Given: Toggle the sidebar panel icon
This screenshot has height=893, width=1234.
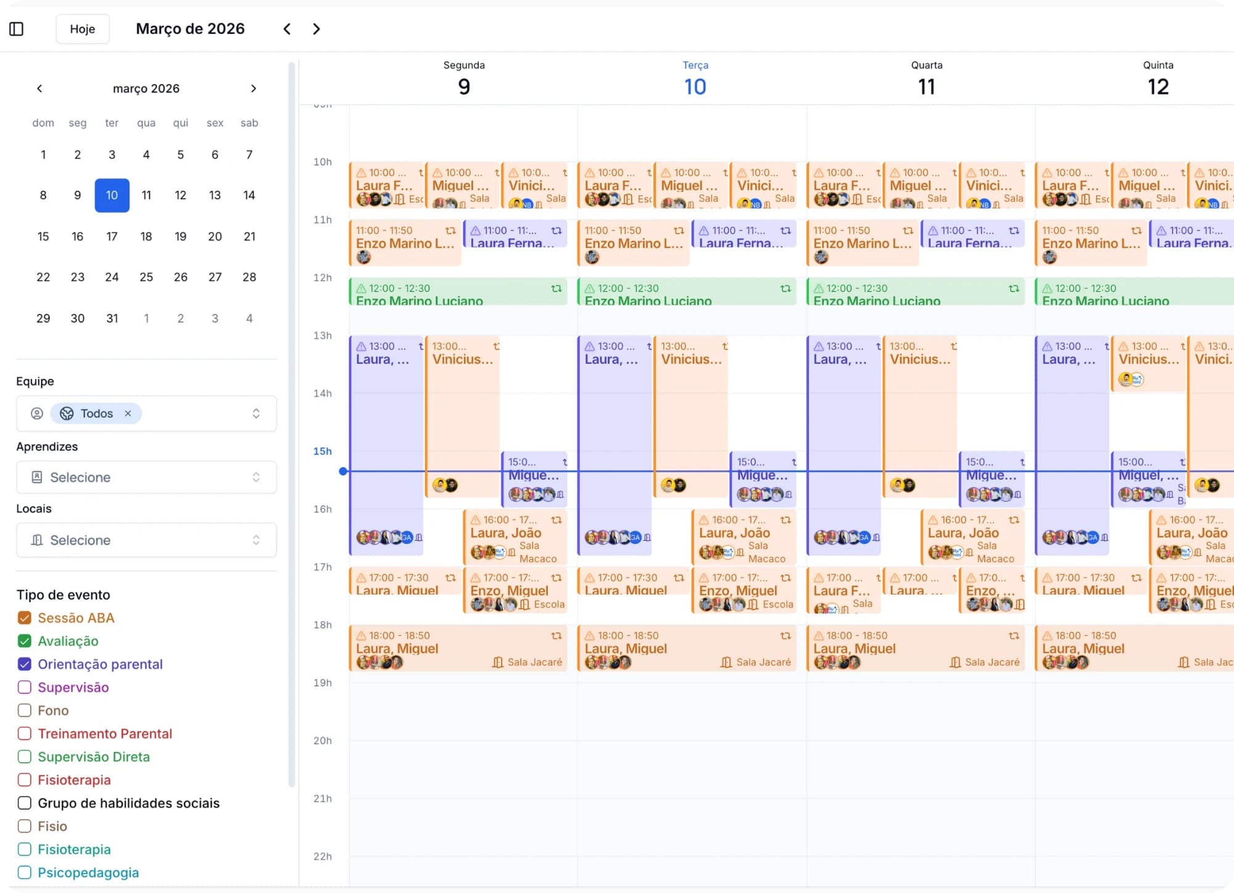Looking at the screenshot, I should tap(17, 29).
